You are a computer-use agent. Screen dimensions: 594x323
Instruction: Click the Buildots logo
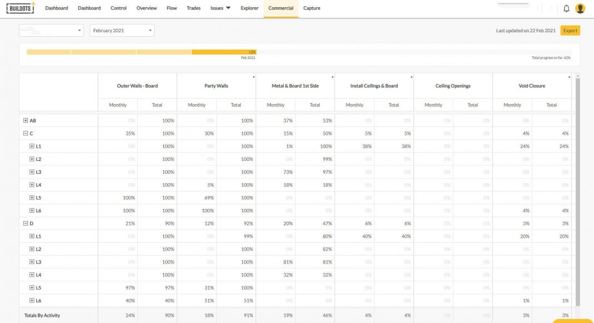point(20,8)
